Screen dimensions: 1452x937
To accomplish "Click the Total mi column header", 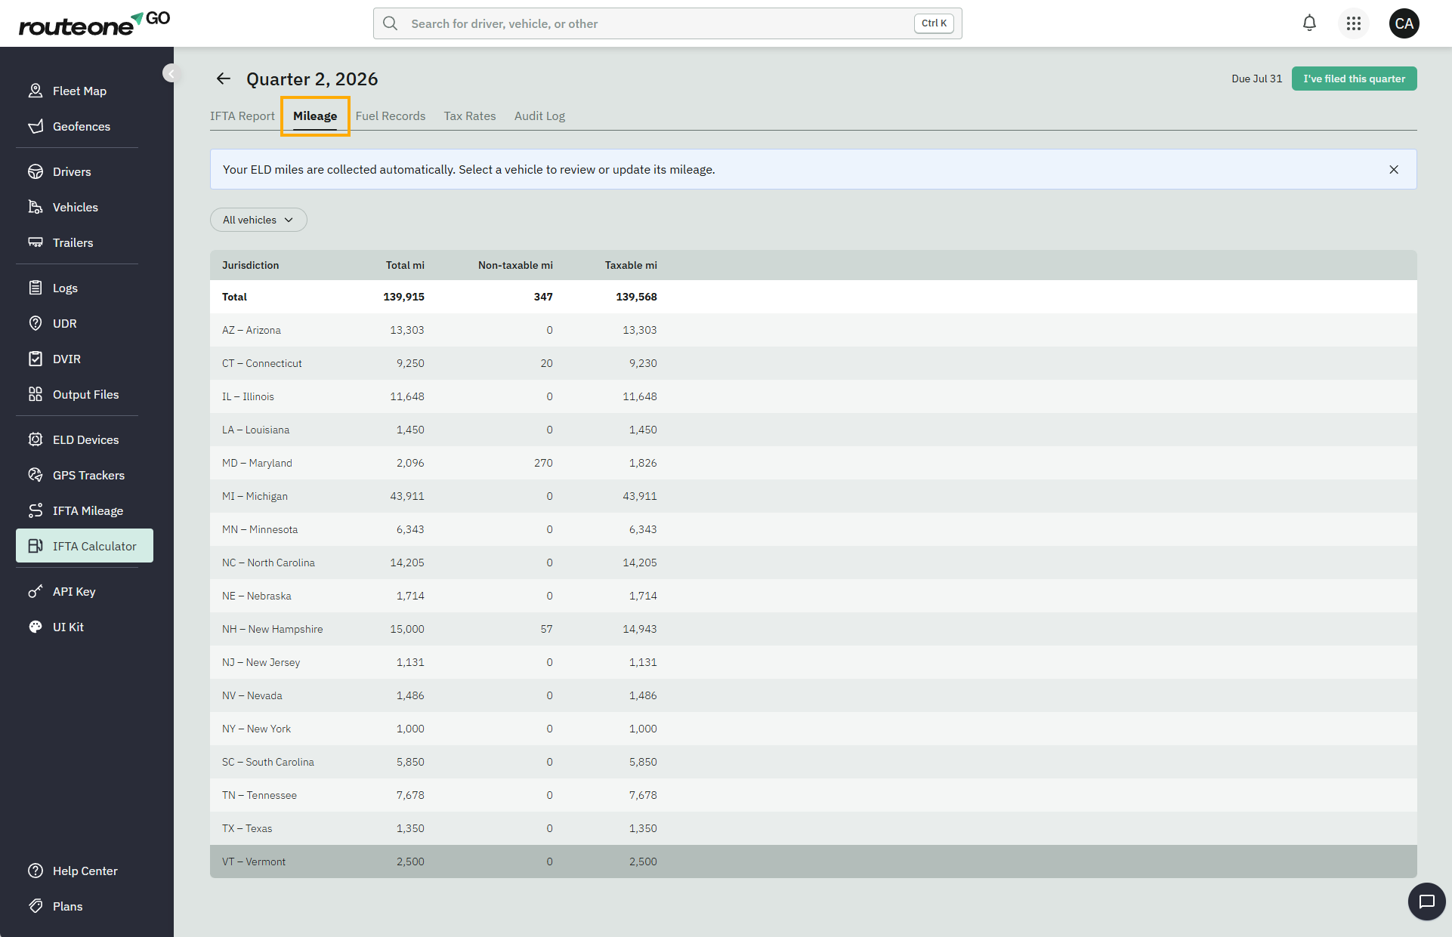I will click(x=405, y=265).
